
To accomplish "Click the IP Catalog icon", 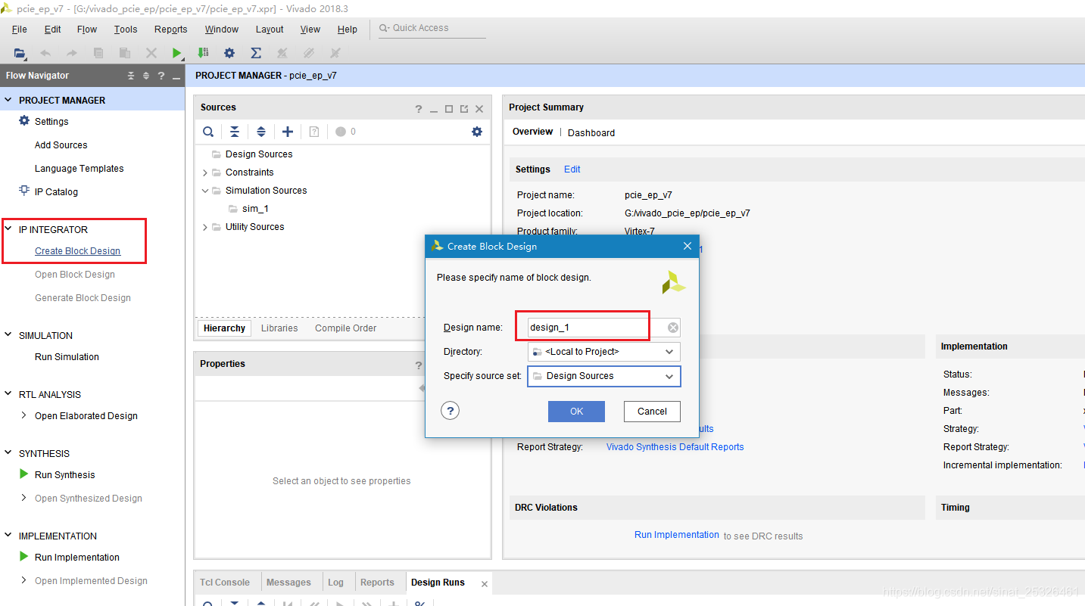I will (24, 191).
